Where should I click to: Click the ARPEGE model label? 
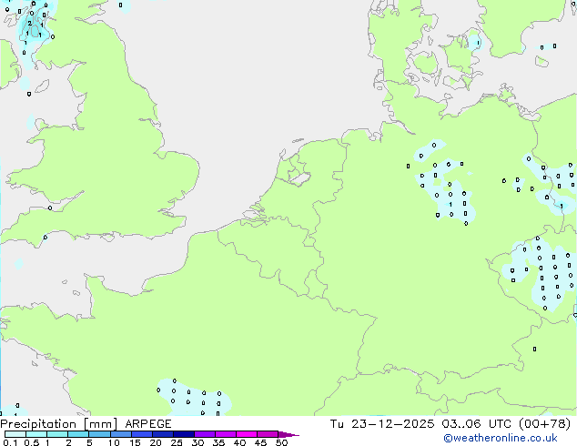point(146,424)
